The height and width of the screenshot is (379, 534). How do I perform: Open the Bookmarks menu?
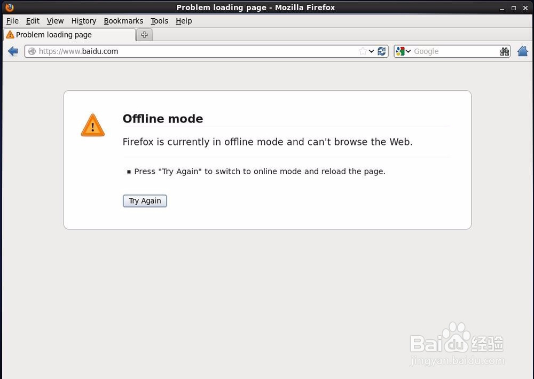[123, 21]
